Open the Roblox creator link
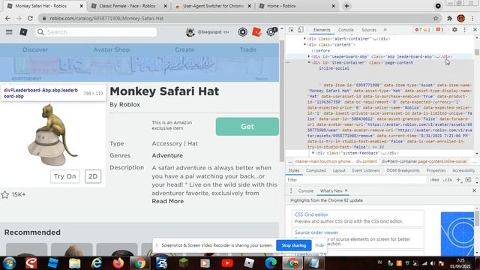The width and height of the screenshot is (480, 270). point(130,104)
